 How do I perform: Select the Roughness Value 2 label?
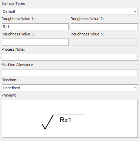(x=87, y=19)
